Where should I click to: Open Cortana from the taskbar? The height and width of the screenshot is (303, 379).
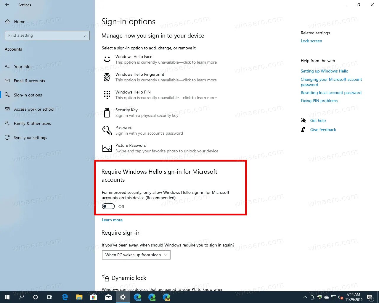36,297
